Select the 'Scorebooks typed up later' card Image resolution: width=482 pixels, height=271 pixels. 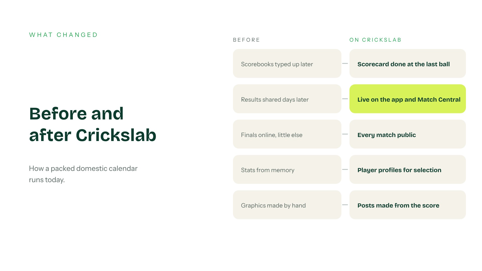tap(287, 63)
